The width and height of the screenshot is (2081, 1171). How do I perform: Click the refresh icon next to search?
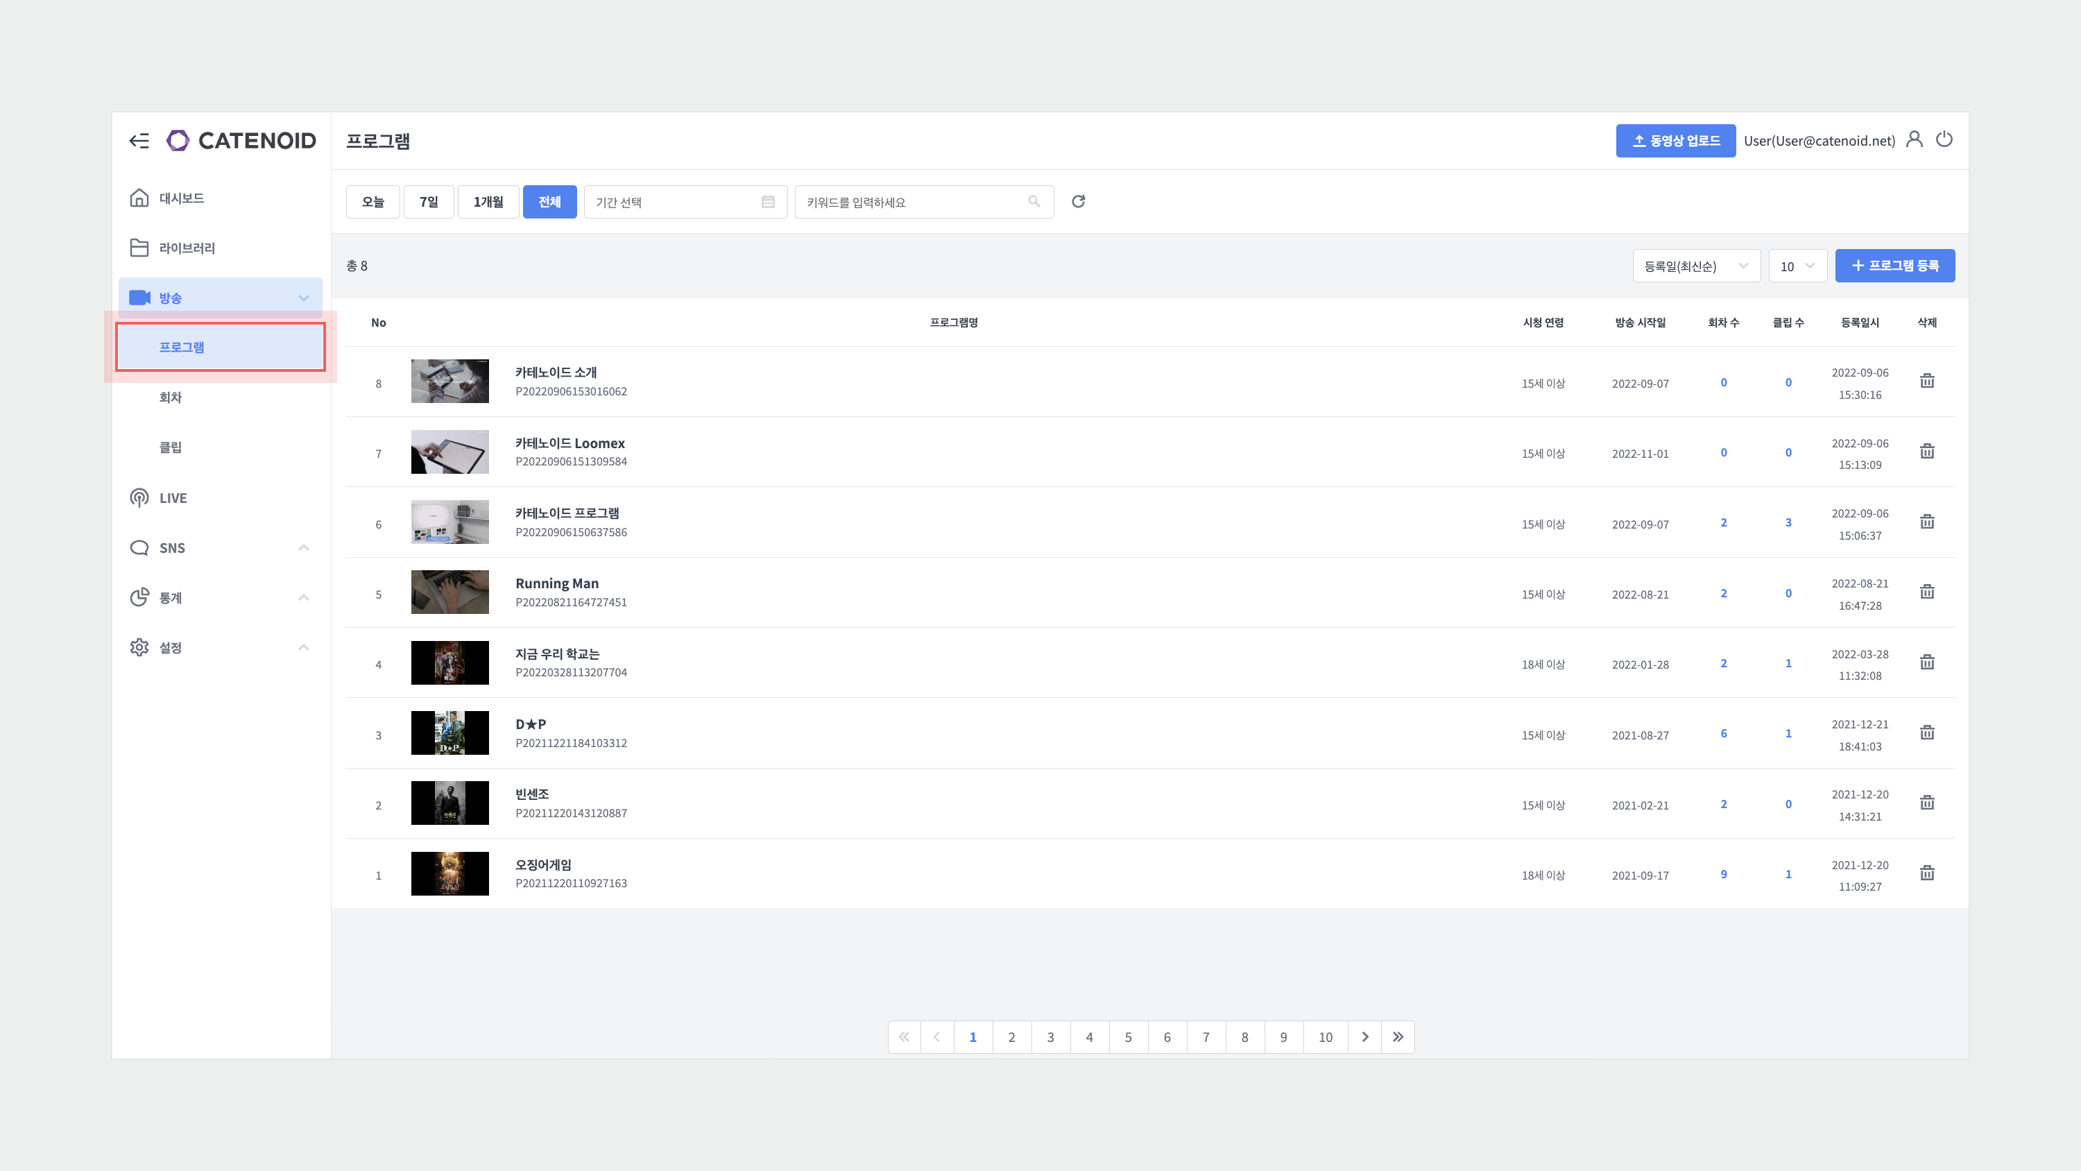click(x=1078, y=201)
